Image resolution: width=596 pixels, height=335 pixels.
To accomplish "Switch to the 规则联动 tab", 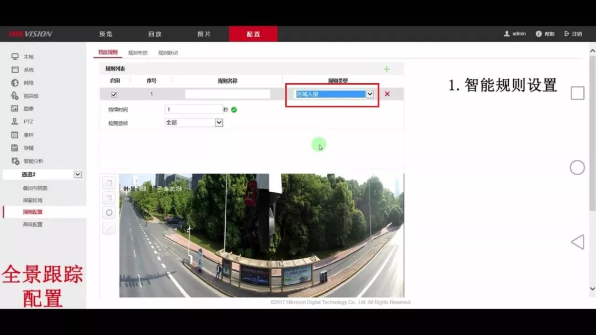I will click(x=168, y=53).
